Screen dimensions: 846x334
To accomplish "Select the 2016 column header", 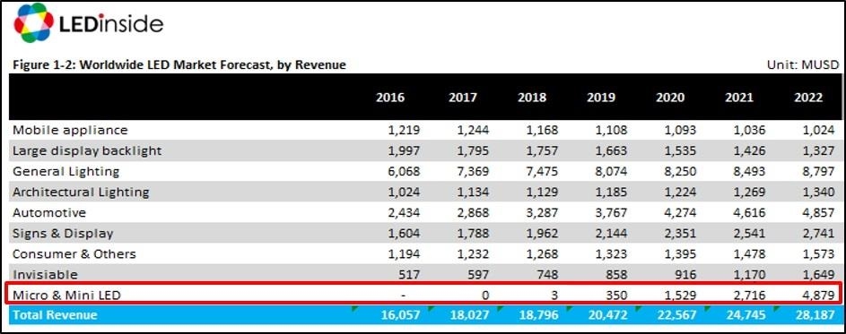I will point(390,98).
